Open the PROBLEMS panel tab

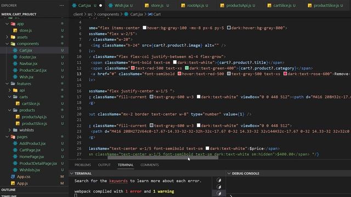click(83, 165)
